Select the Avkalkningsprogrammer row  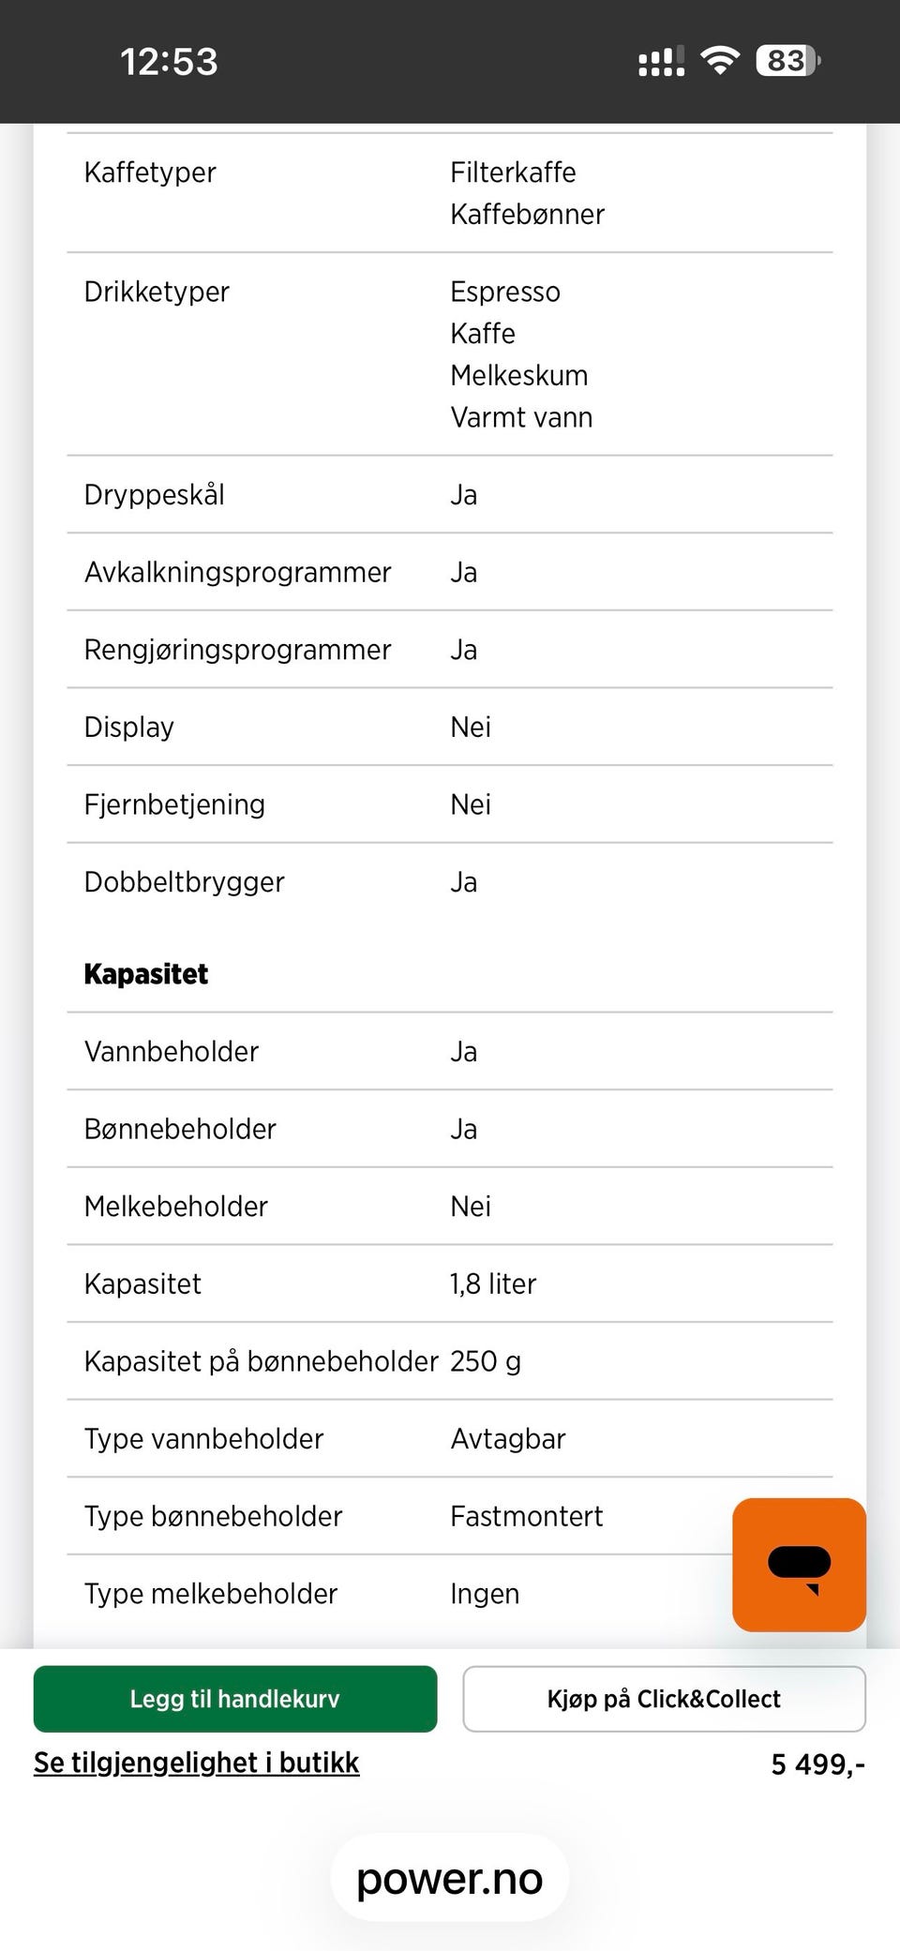pyautogui.click(x=237, y=572)
